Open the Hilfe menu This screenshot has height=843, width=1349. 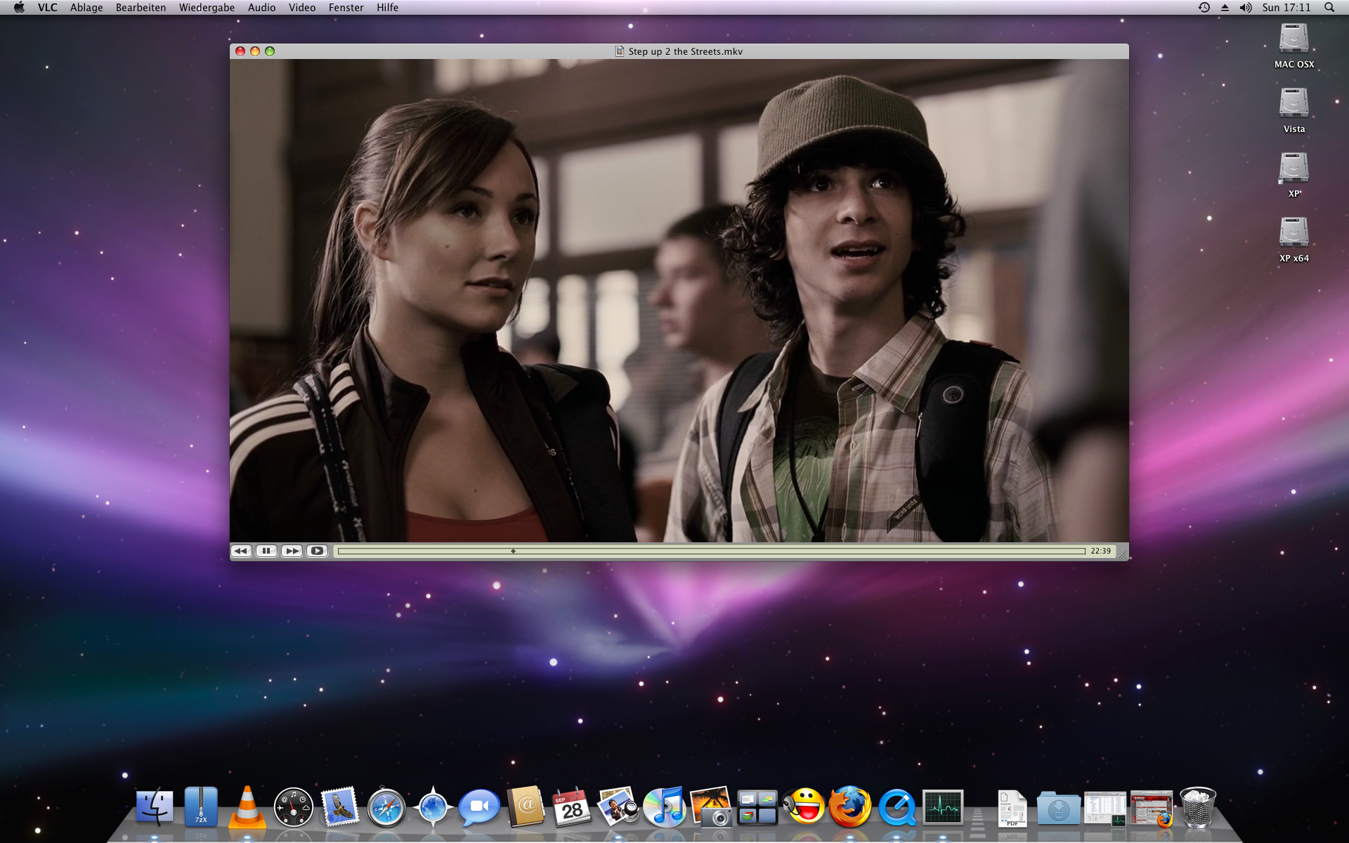(x=387, y=8)
